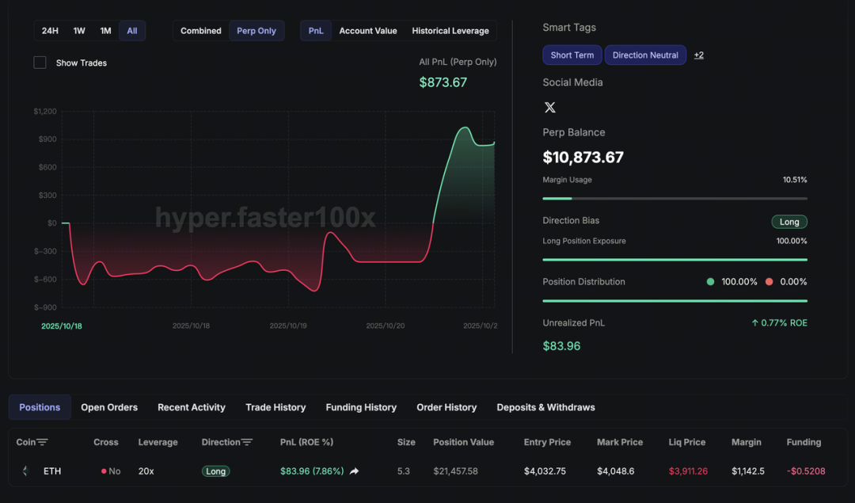The width and height of the screenshot is (855, 503).
Task: Expand the +2 additional smart tags
Action: [x=698, y=55]
